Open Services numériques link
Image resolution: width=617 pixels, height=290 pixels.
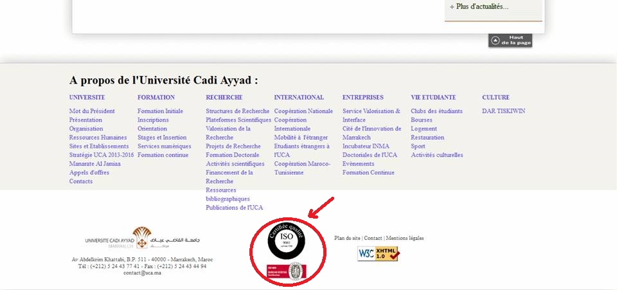[x=164, y=146]
